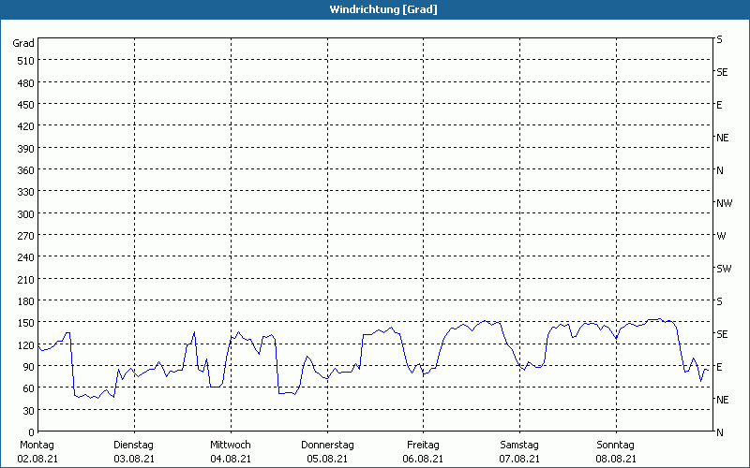Click the "150" degree axis label
The height and width of the screenshot is (468, 750).
click(x=26, y=323)
